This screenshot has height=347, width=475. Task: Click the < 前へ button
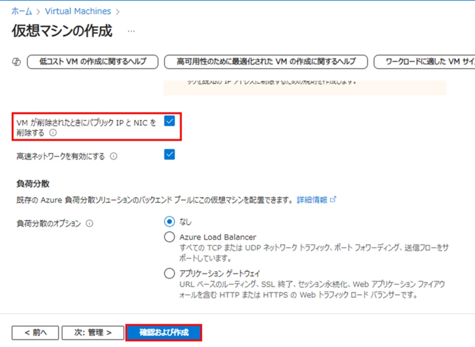tap(35, 333)
